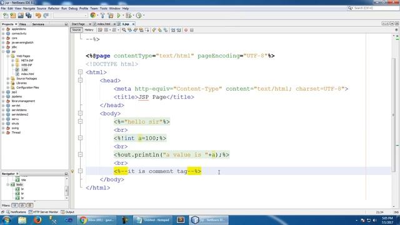Switch to Files panel tab

pyautogui.click(x=22, y=24)
